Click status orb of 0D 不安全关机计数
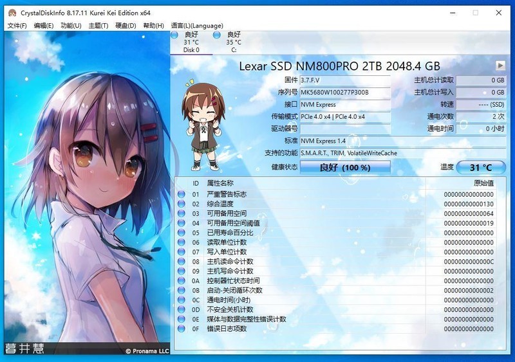This screenshot has width=515, height=362. (182, 309)
